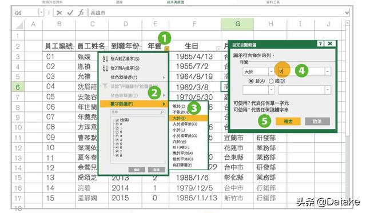
Task: Click cell with birthday 1965/4/13
Action: [x=194, y=57]
